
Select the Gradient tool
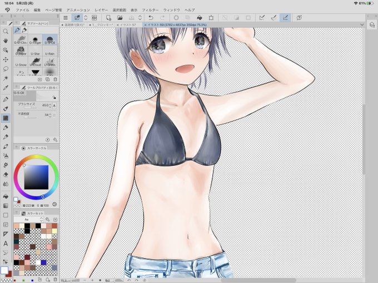click(6, 206)
